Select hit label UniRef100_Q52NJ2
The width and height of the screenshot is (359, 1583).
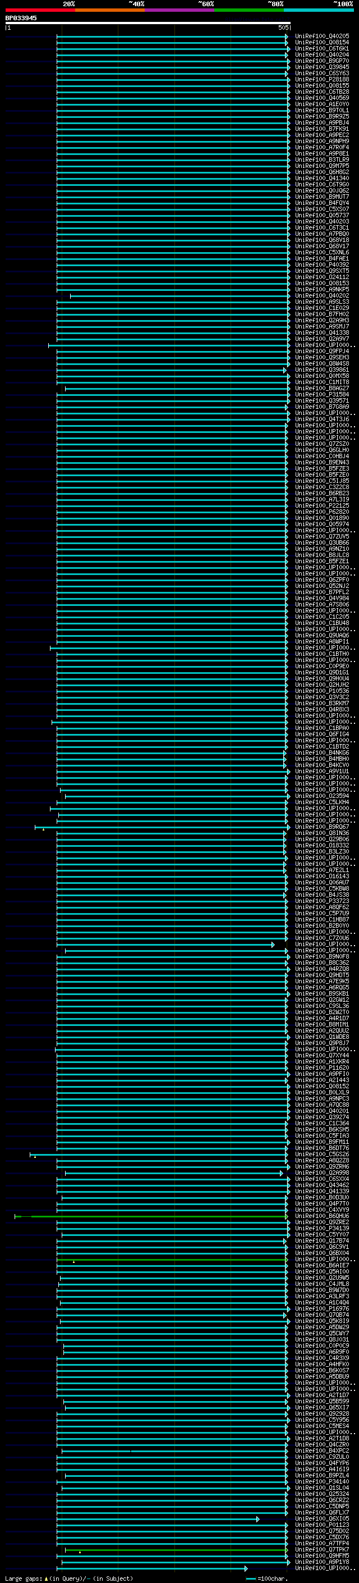pos(322,586)
